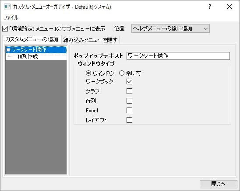Click the ポップアップテキスト input field
Screen dimensions: 240x191
tap(178, 56)
